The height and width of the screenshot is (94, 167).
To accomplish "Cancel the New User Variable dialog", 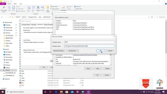I will tap(110, 51).
